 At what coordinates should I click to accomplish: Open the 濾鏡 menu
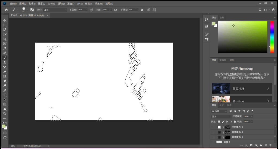click(71, 4)
